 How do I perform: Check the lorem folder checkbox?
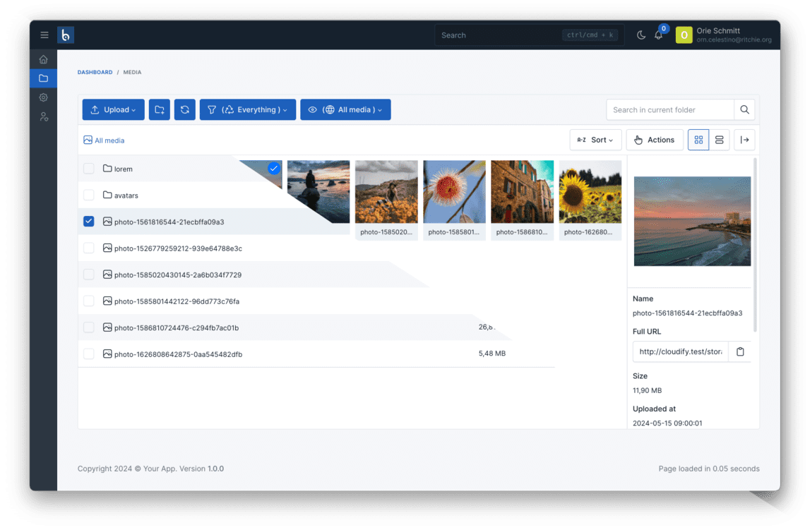[88, 169]
